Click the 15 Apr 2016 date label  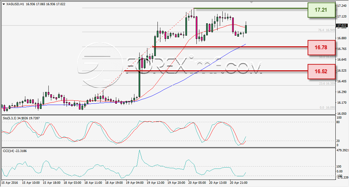[x=9, y=183]
